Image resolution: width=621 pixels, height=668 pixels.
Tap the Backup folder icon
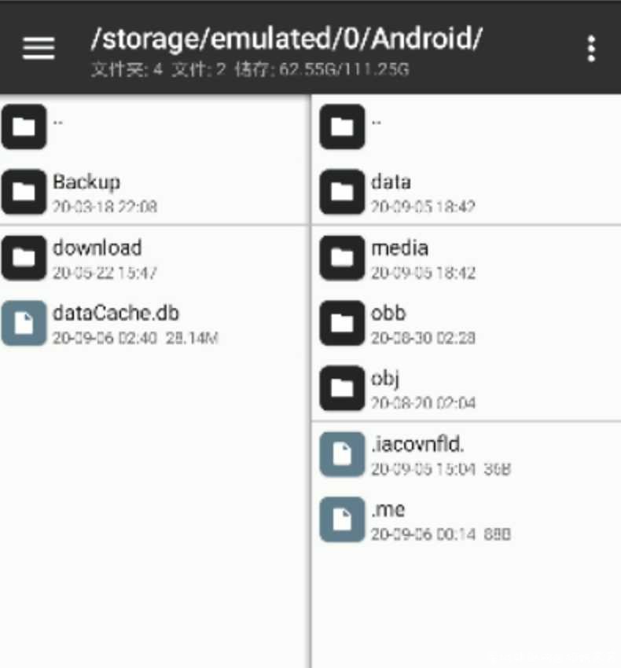coord(24,192)
